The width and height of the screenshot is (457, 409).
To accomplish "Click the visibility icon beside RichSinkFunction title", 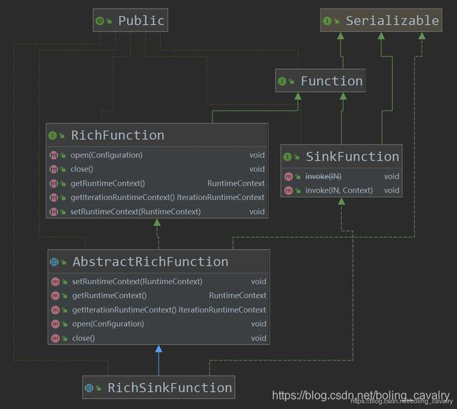I will [x=99, y=388].
